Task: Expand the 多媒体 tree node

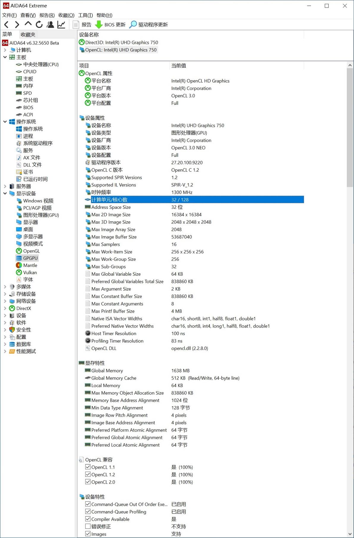Action: pos(5,287)
